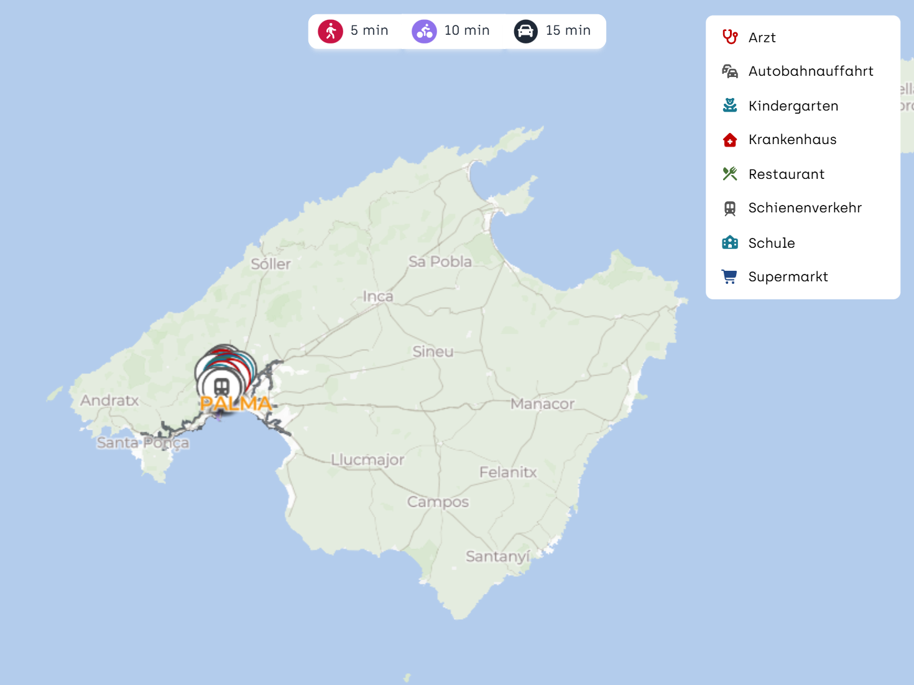914x685 pixels.
Task: Toggle the 10 min cycling isochrone
Action: click(466, 30)
